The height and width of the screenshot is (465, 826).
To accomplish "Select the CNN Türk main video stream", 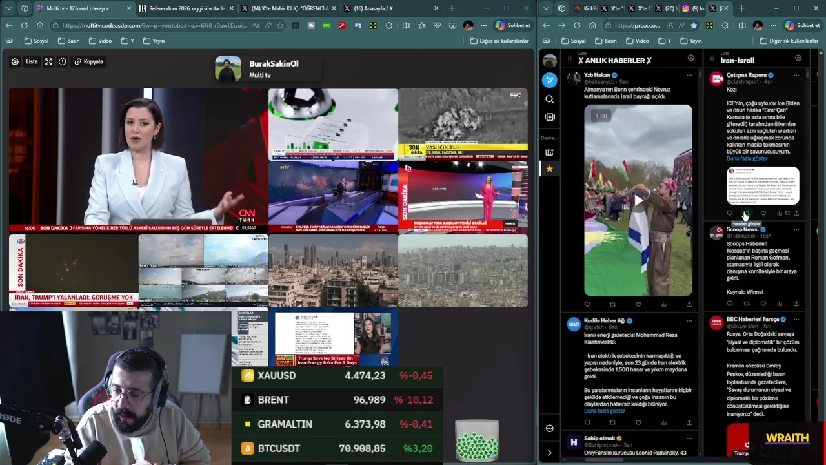I will tap(138, 161).
